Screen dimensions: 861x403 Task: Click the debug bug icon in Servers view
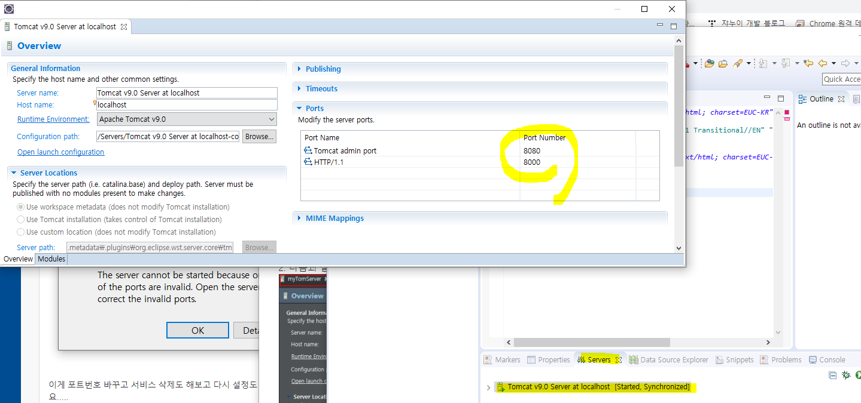(845, 376)
